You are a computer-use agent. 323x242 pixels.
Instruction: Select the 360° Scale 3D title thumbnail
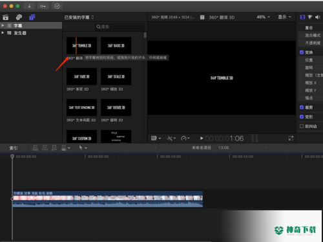point(116,76)
